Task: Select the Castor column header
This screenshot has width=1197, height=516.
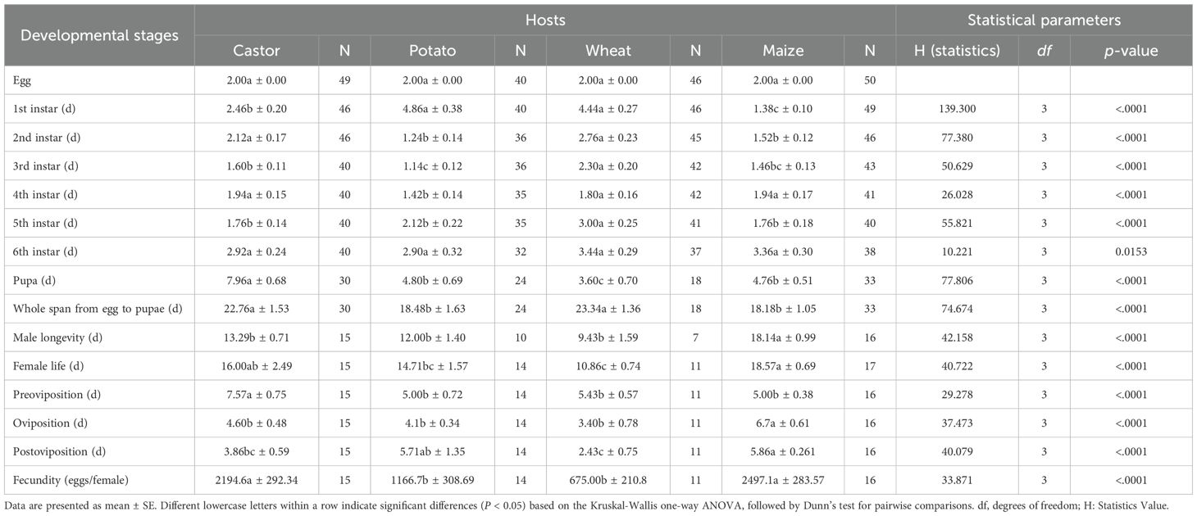Action: [x=257, y=51]
